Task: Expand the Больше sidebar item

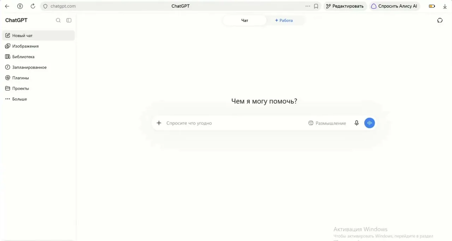Action: [38, 99]
